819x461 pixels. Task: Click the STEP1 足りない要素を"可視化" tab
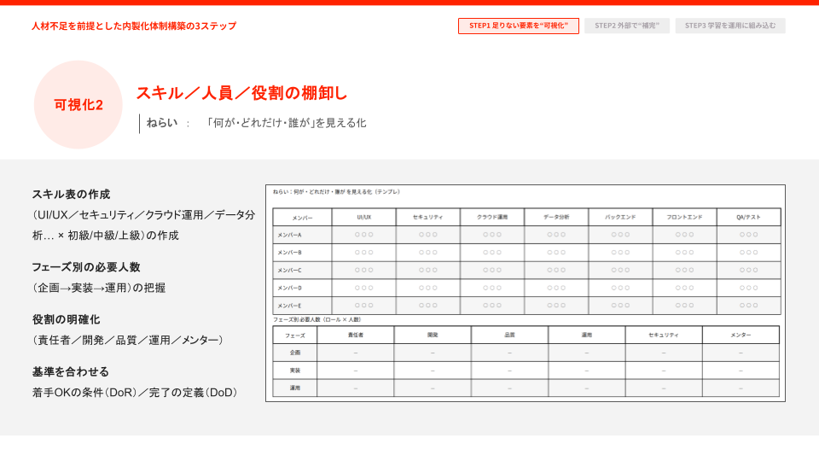518,26
